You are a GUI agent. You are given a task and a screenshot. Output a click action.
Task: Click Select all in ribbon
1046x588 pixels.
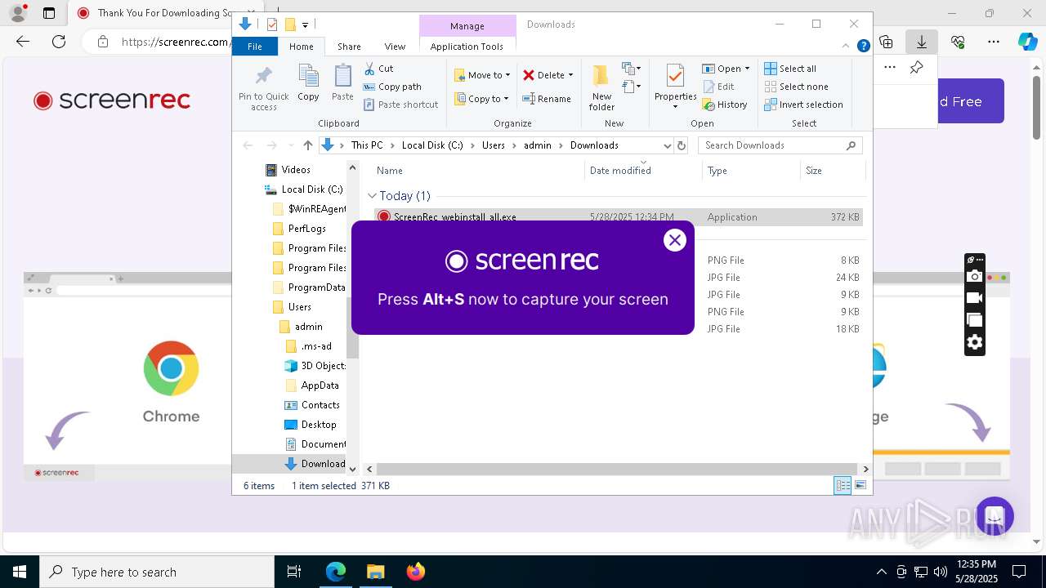[x=790, y=69]
